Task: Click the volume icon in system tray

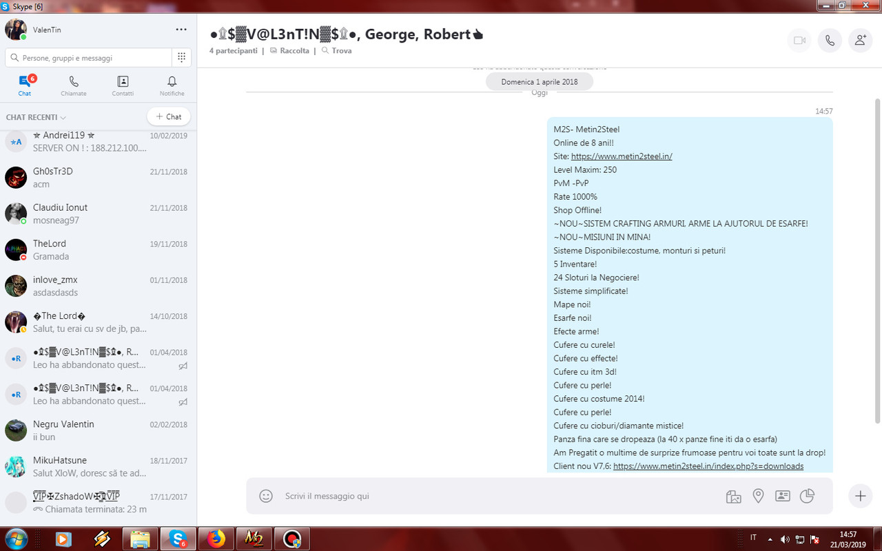Action: tap(785, 539)
